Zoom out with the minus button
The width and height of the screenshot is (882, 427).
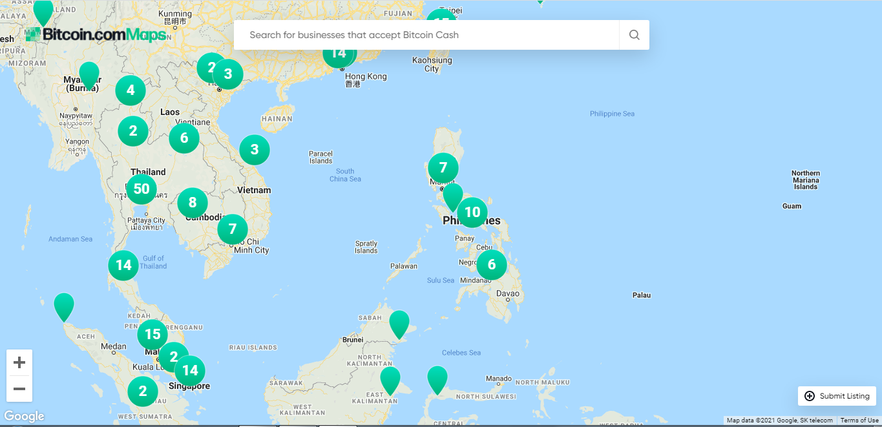click(19, 389)
